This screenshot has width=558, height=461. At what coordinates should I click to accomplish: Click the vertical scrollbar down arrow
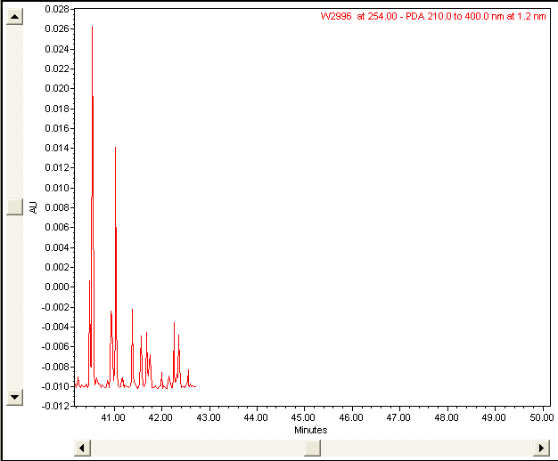point(15,397)
